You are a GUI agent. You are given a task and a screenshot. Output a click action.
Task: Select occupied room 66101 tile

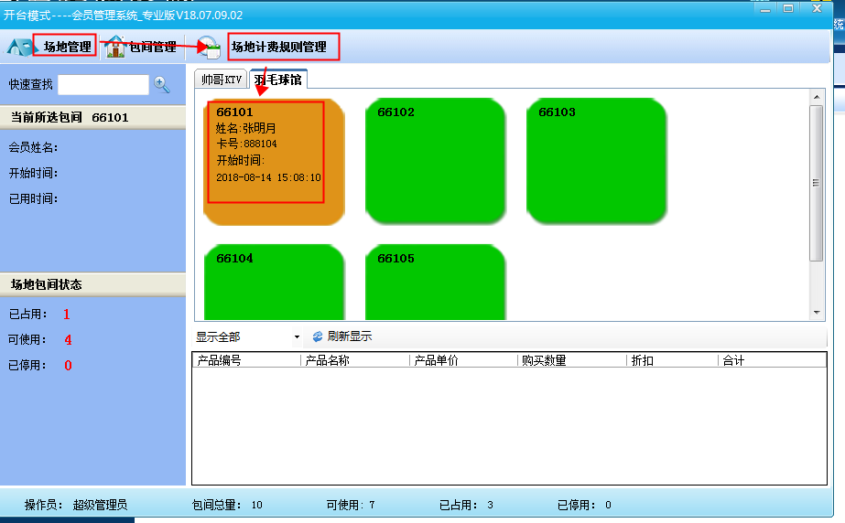274,162
